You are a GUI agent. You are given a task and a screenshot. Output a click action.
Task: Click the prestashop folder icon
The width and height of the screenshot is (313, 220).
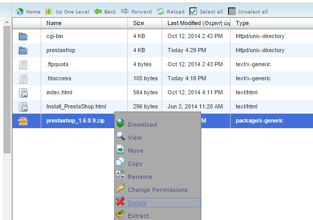click(x=23, y=51)
